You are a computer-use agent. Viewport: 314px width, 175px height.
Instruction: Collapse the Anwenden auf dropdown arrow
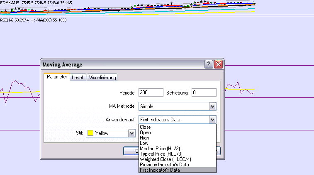212,120
